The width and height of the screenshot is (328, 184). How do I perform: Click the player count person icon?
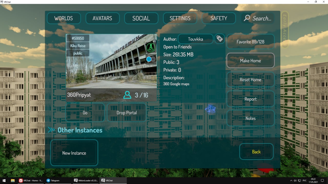tap(127, 95)
